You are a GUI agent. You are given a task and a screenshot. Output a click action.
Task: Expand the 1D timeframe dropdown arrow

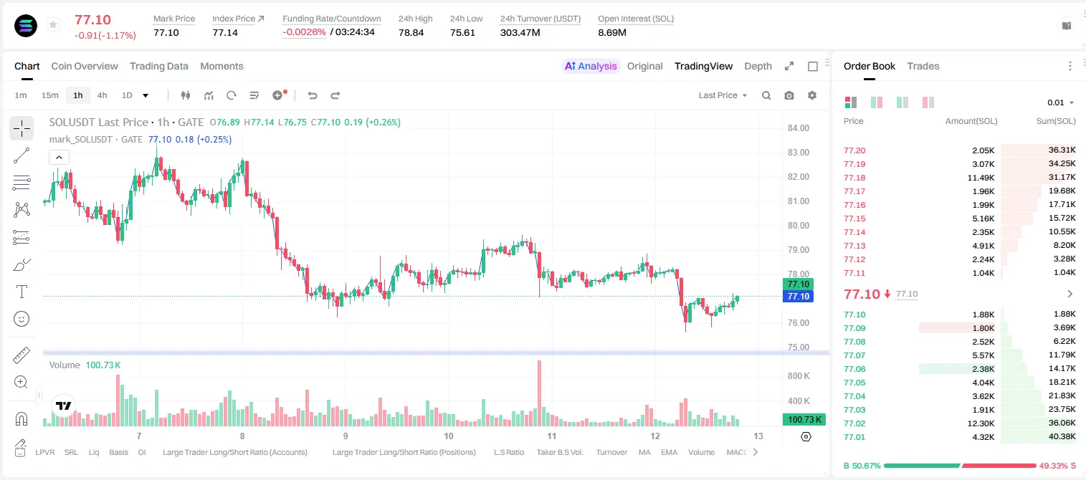146,95
